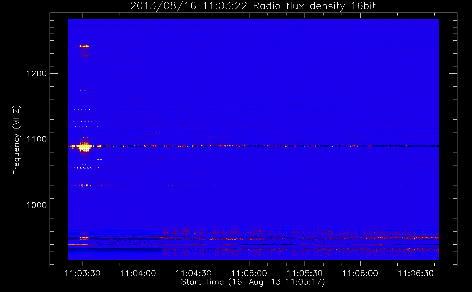
Task: Click the bright burst near 1090 MHz at 11:03:30
Action: (84, 147)
